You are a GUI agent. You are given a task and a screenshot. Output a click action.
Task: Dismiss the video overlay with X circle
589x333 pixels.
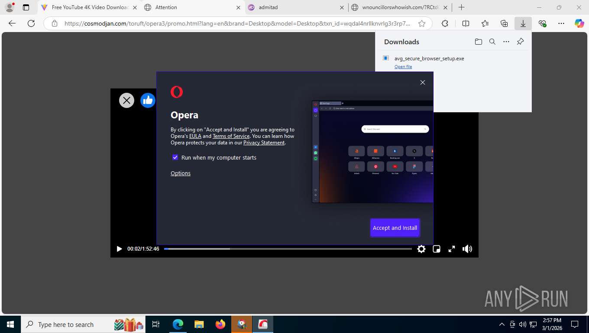click(x=126, y=101)
